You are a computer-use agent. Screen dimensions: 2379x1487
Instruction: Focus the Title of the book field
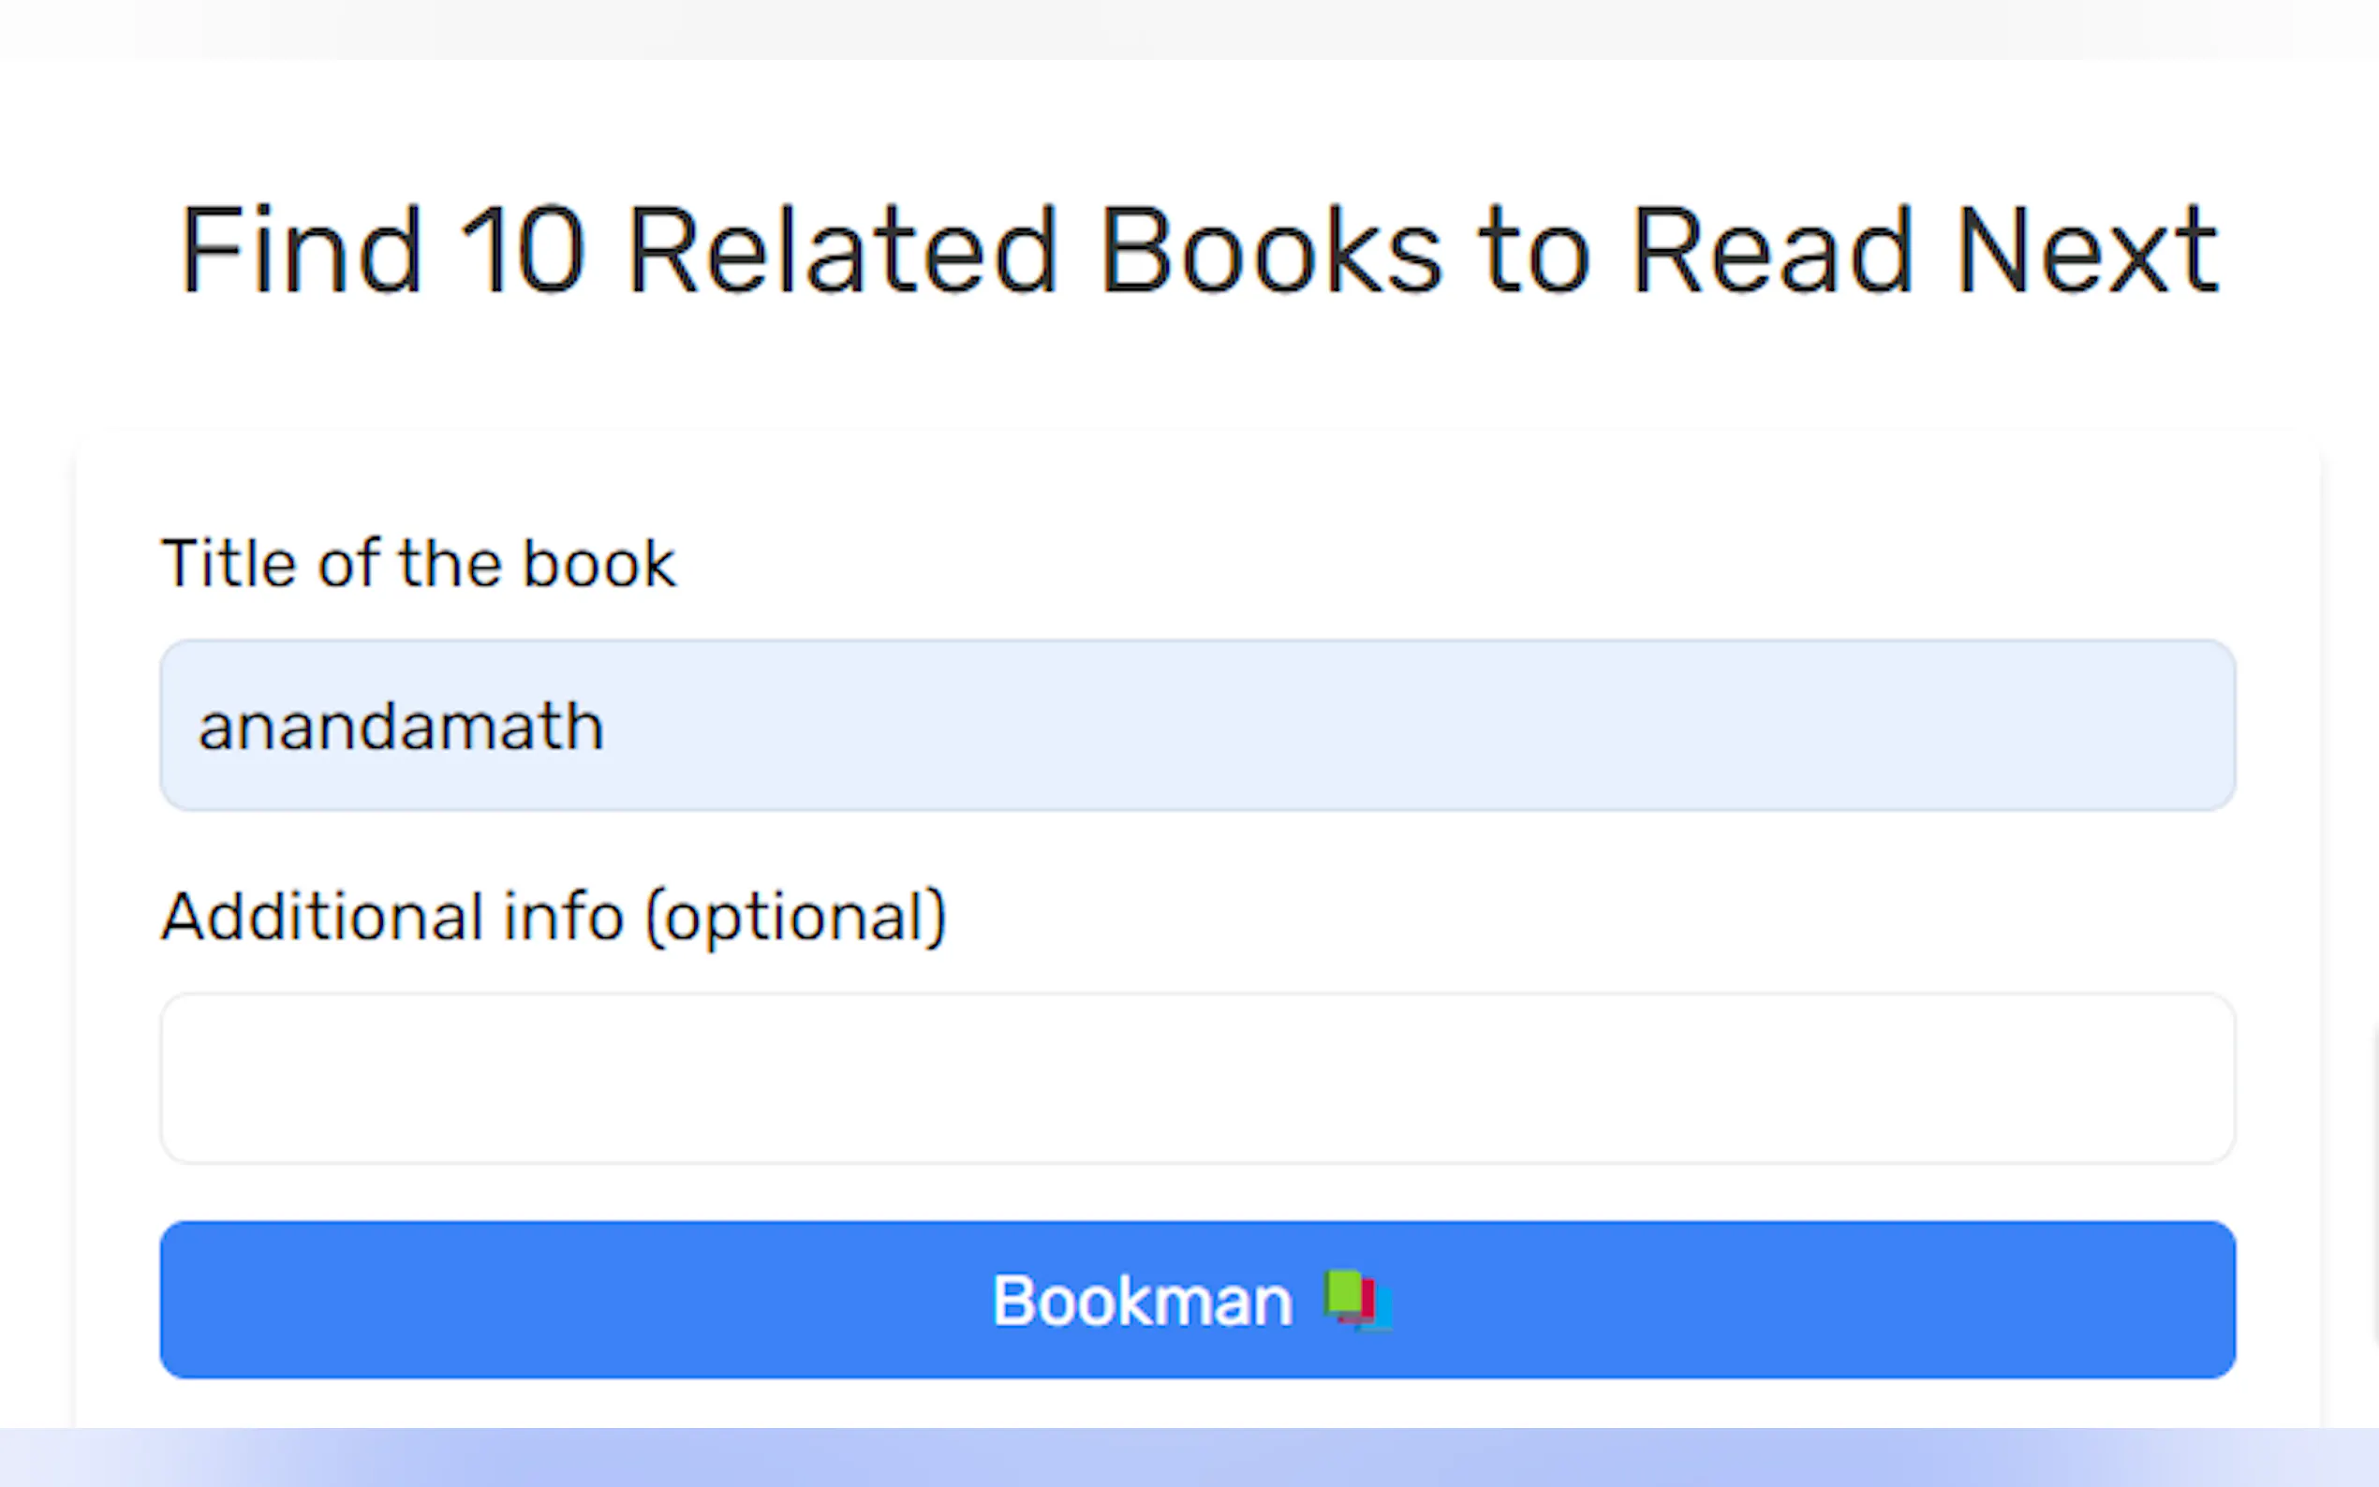tap(1197, 726)
